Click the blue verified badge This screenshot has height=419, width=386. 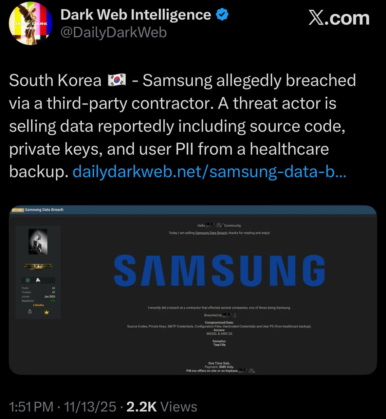click(222, 14)
